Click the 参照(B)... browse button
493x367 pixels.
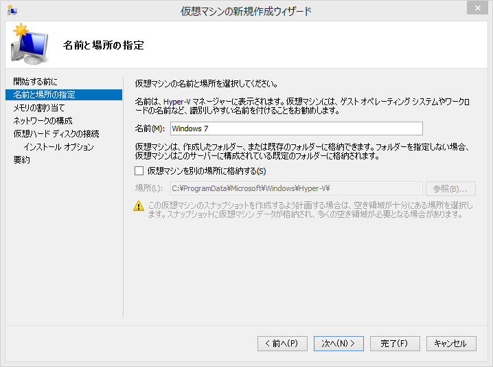click(x=450, y=188)
